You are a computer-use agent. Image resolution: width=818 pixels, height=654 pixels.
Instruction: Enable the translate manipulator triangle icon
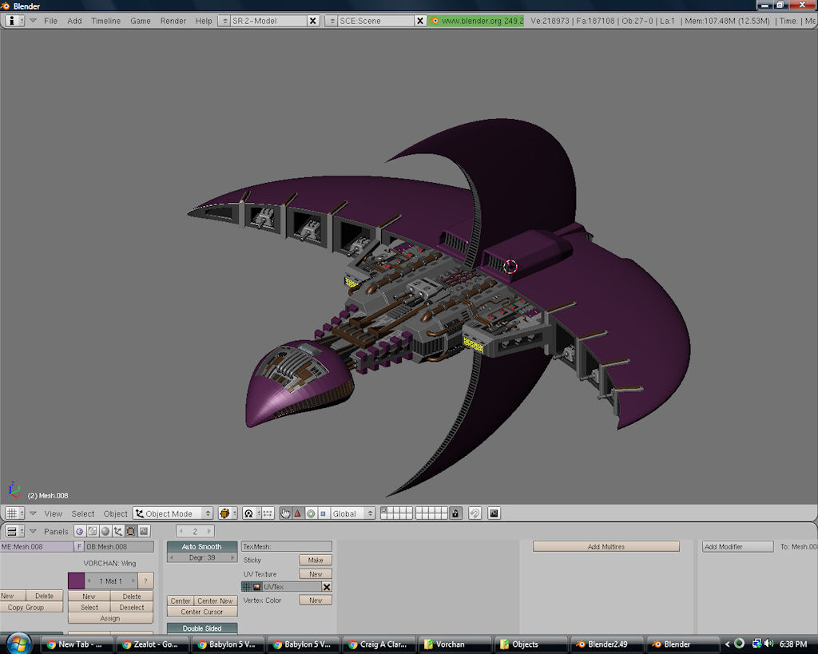pos(298,513)
